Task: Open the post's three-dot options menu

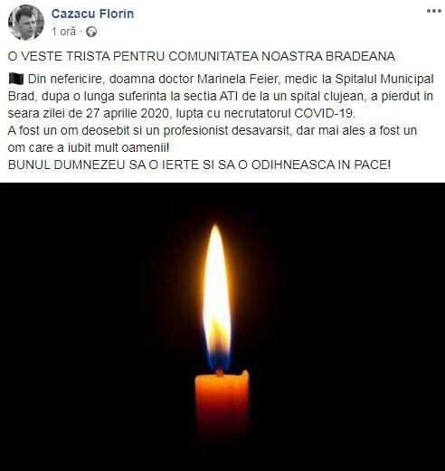Action: point(434,11)
